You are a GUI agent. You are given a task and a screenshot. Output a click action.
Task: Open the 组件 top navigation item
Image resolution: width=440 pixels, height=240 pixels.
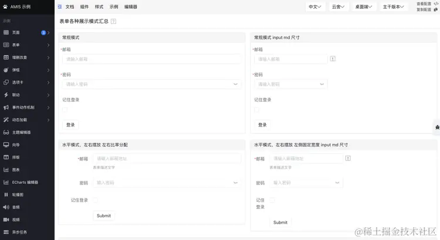(84, 6)
